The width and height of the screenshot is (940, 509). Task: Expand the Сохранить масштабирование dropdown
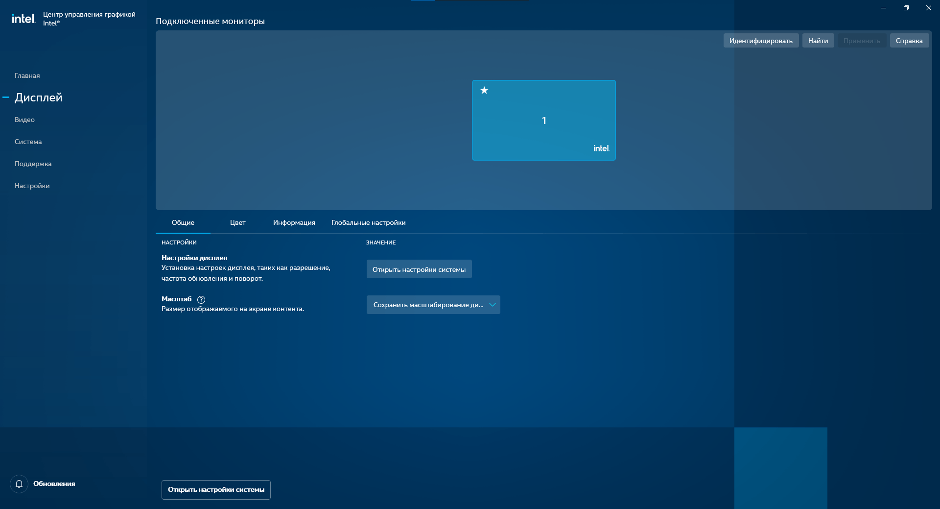(433, 305)
